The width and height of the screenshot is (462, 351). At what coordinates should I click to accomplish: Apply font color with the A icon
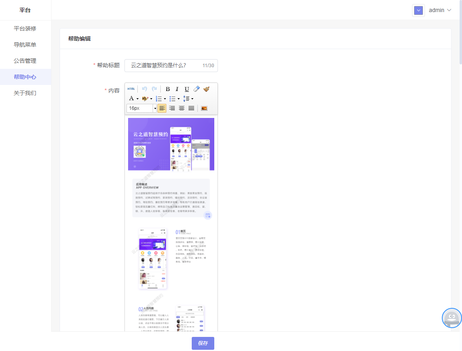click(x=131, y=98)
